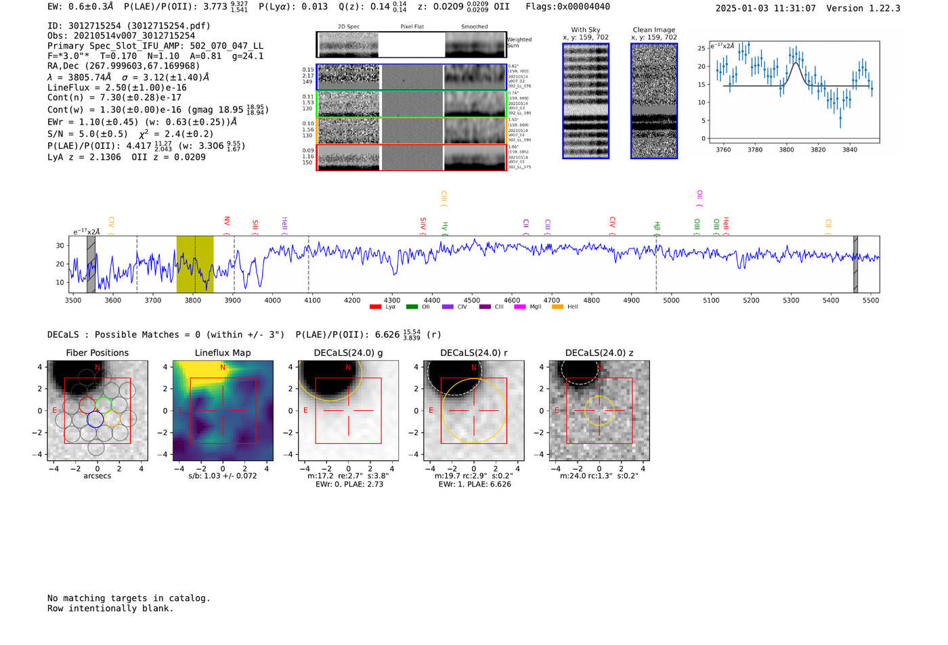Click the SiIV line marker label
Screen dimensions: 948x645
(x=423, y=225)
